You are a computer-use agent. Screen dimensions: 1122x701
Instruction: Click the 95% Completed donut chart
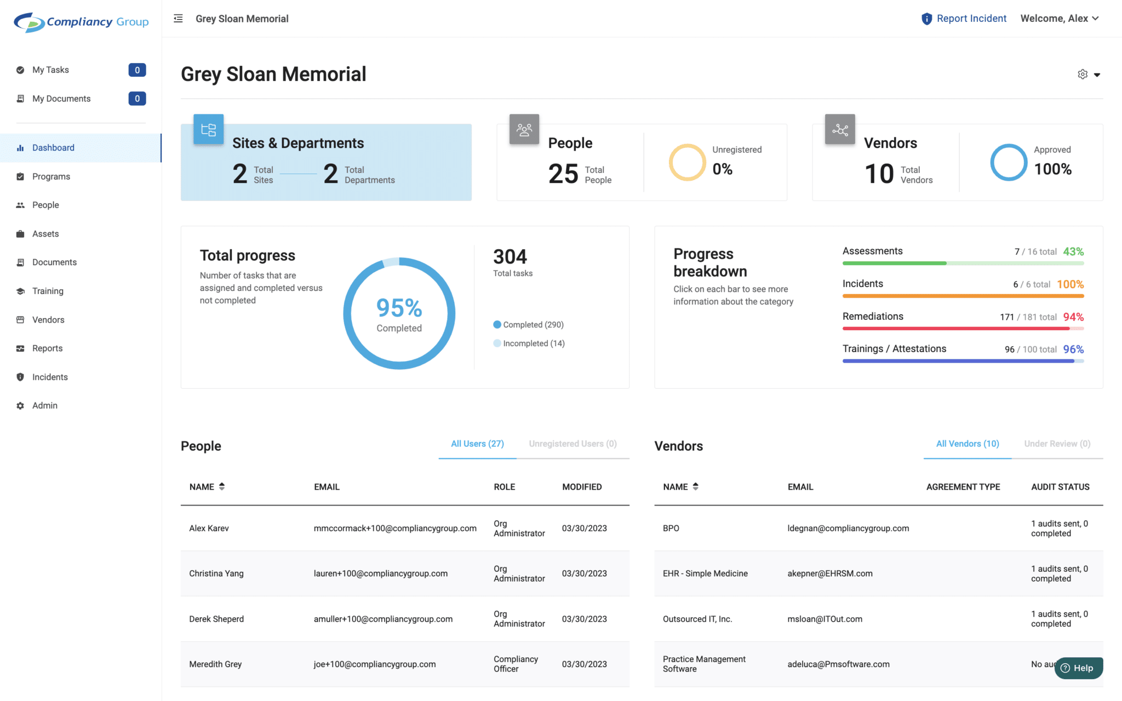399,314
